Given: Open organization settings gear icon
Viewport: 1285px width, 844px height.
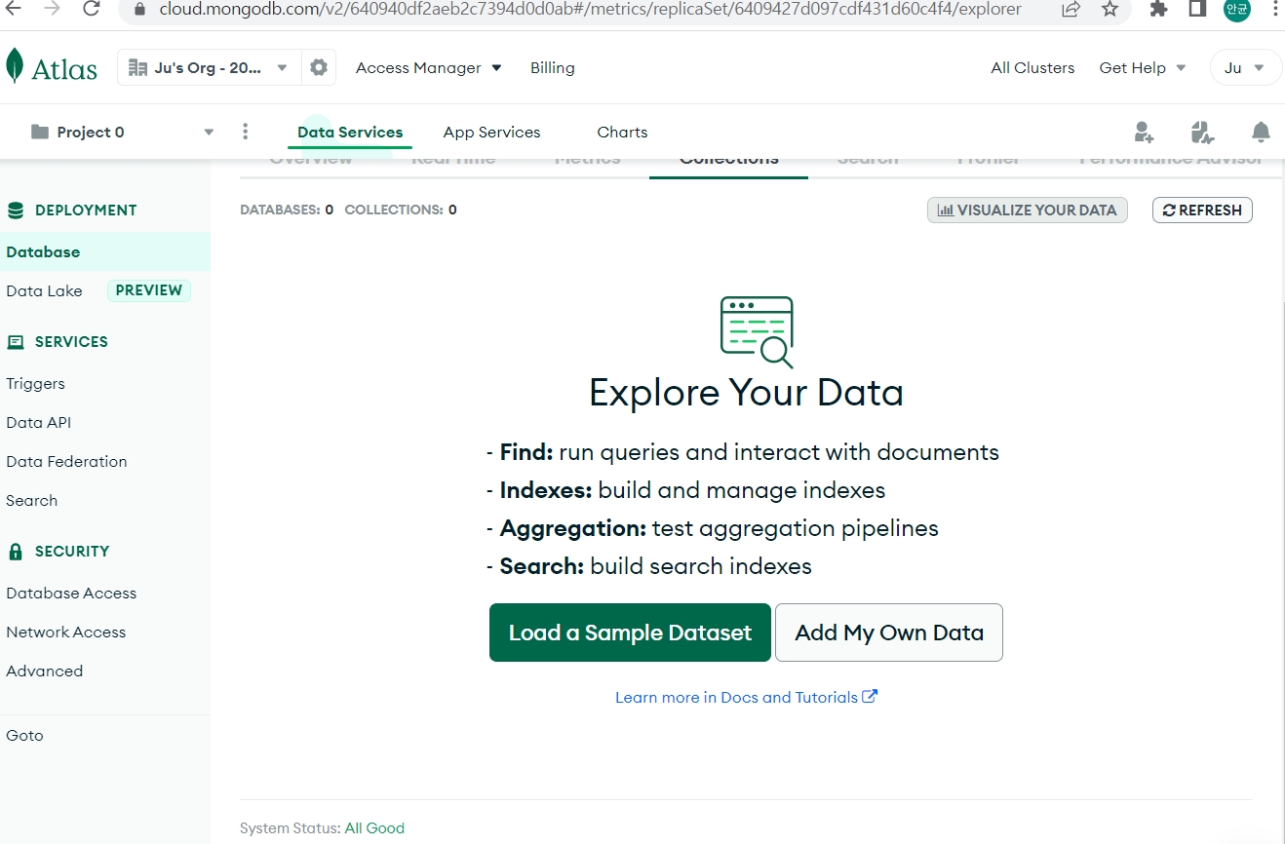Looking at the screenshot, I should (319, 68).
